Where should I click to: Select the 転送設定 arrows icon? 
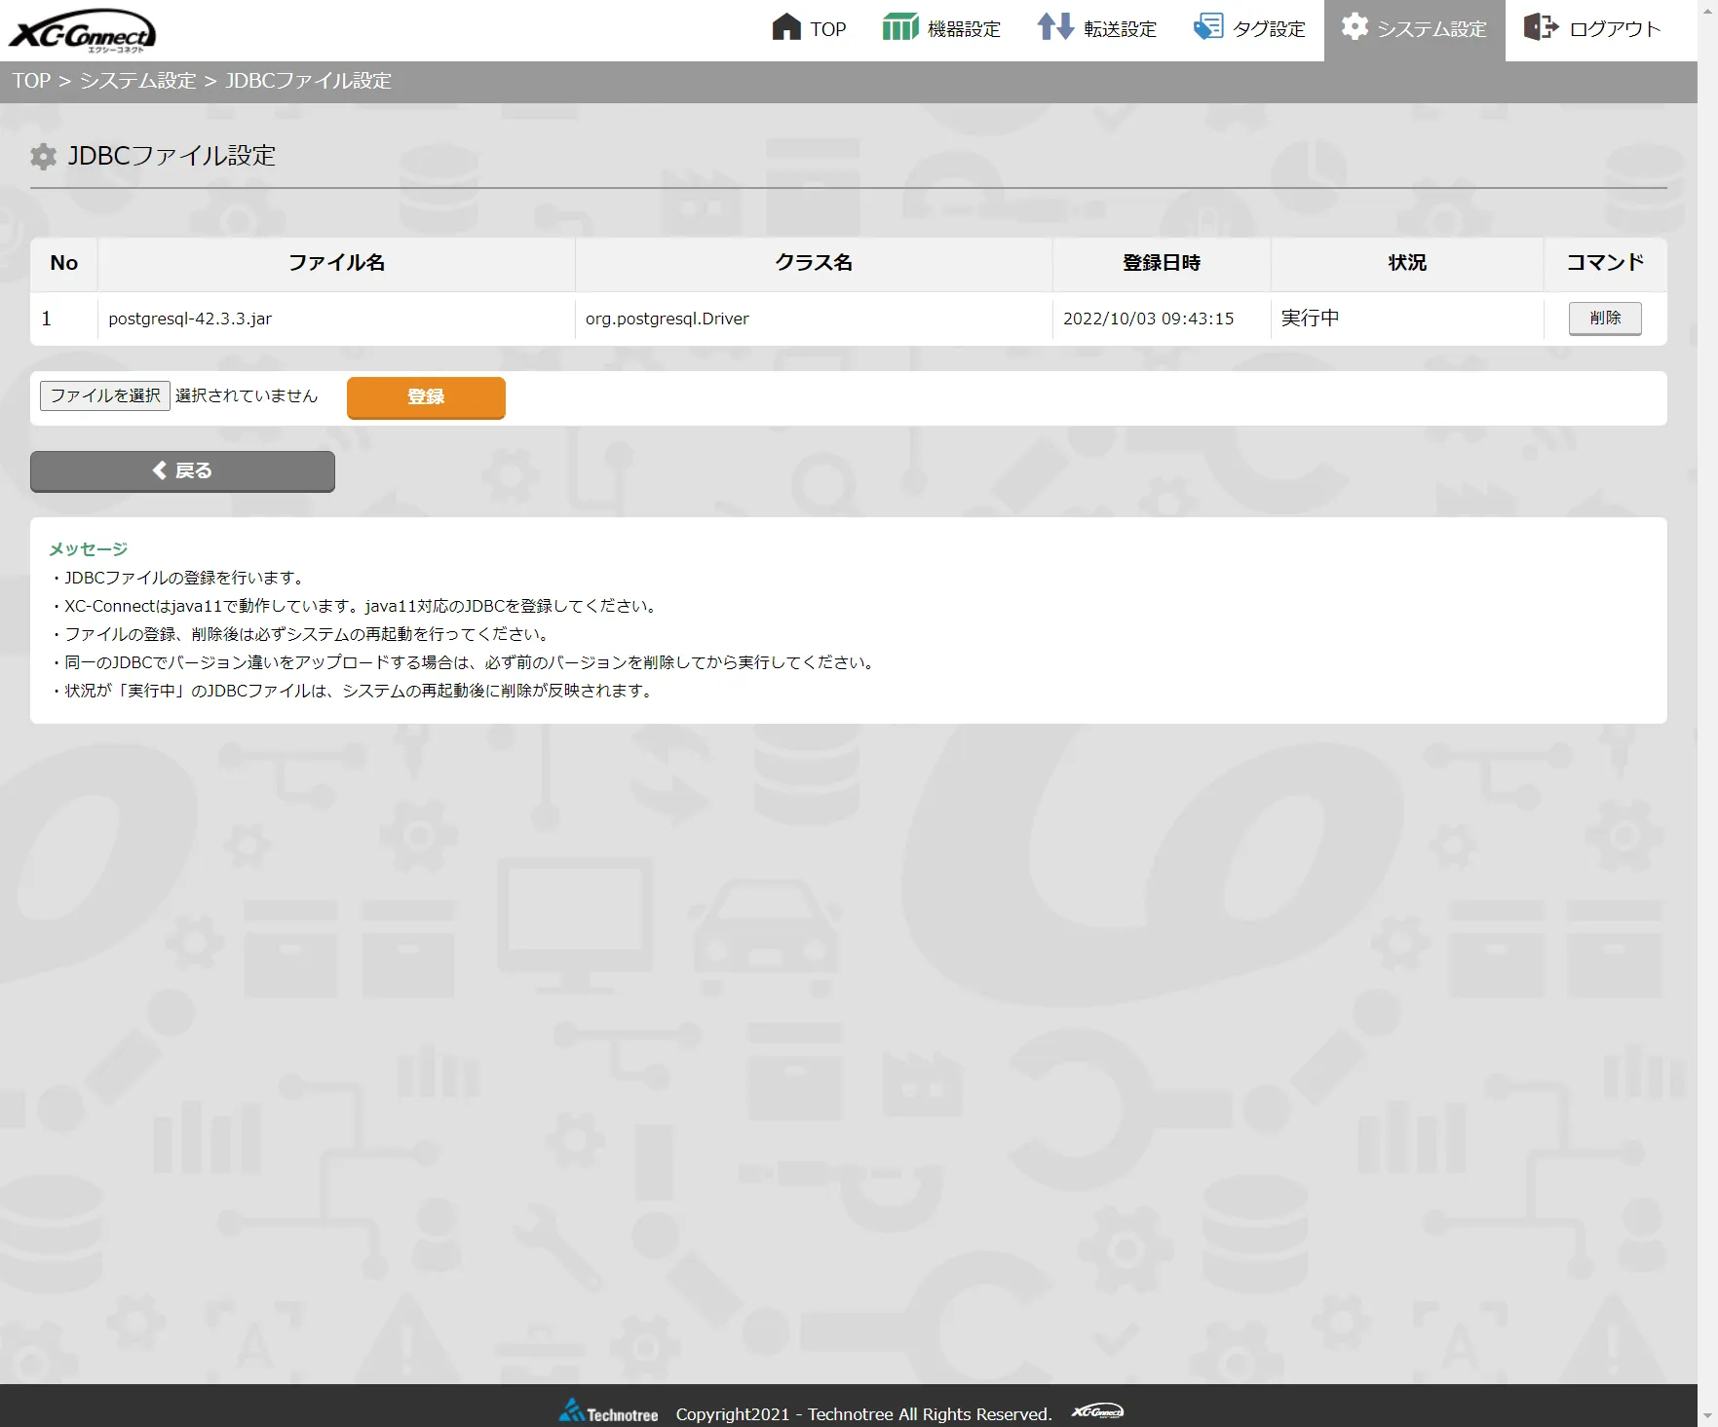click(1054, 27)
